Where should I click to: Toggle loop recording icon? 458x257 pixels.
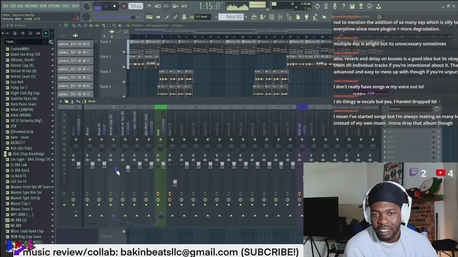click(x=184, y=6)
